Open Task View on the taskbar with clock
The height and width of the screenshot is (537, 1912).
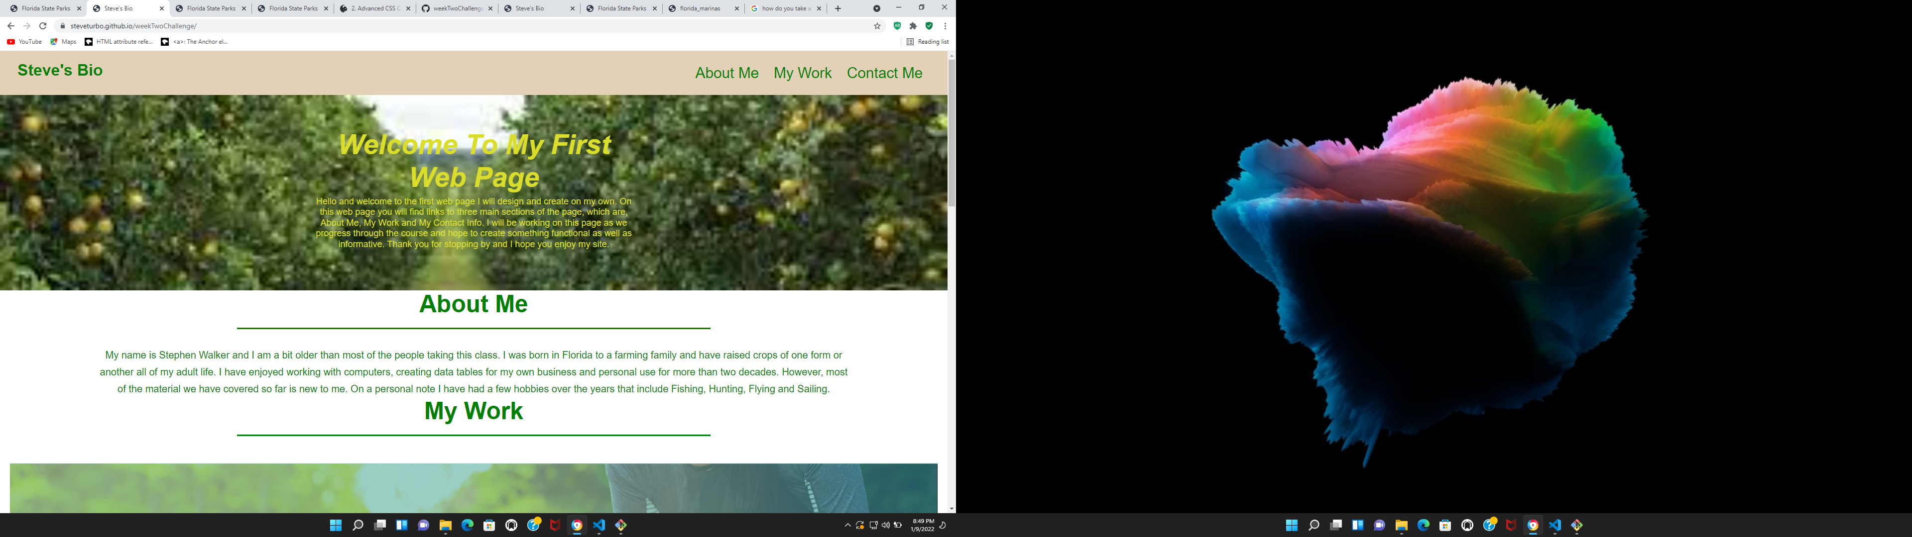[x=380, y=525]
